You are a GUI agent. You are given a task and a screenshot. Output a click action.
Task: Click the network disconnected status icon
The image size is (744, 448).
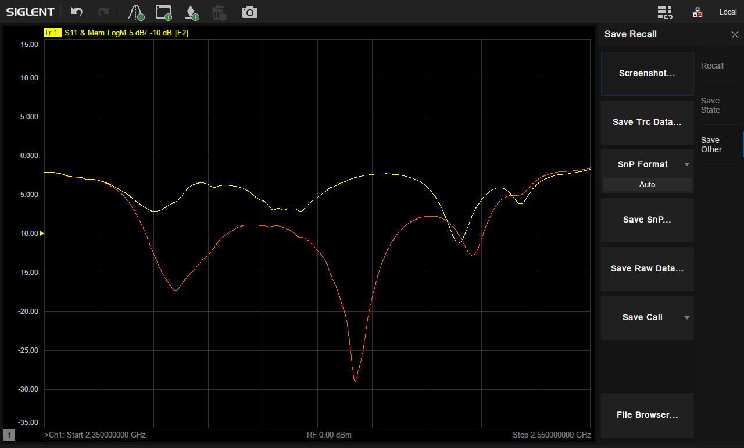[697, 12]
